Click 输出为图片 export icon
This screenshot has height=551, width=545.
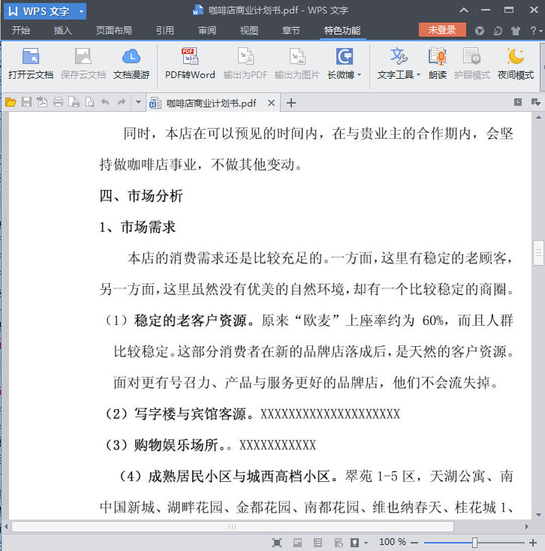(297, 64)
